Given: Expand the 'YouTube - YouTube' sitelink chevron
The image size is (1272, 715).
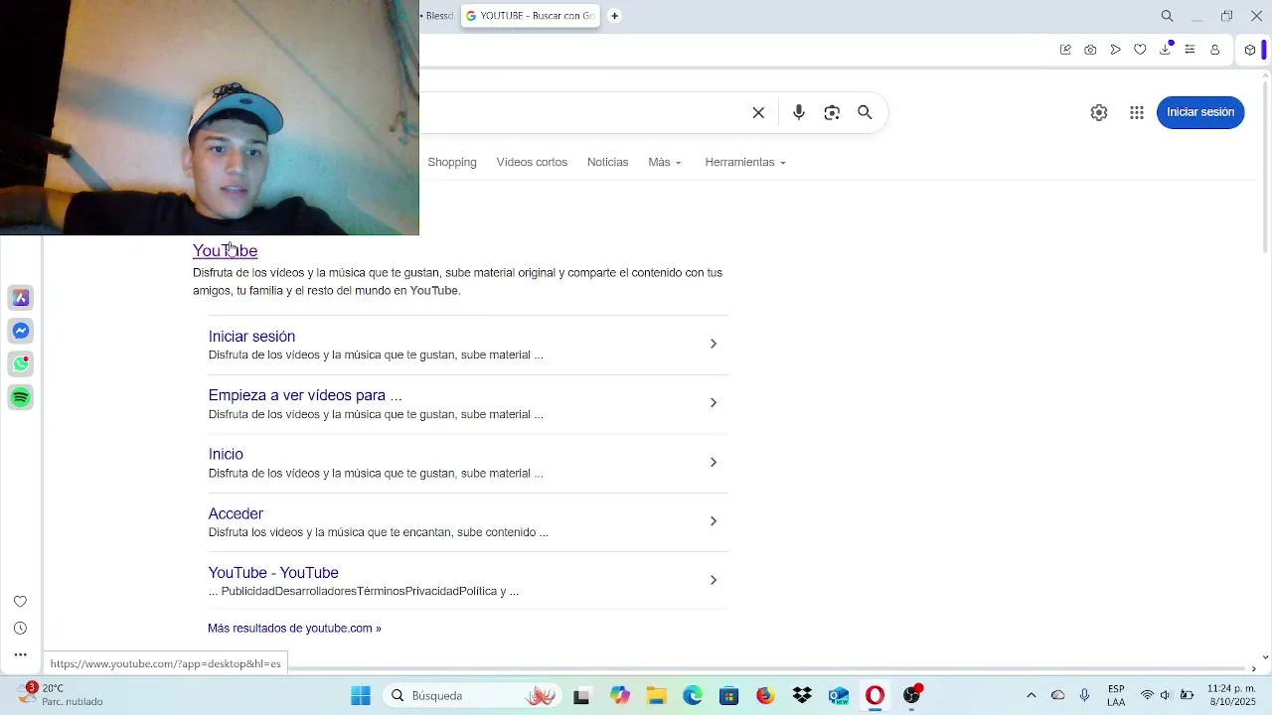Looking at the screenshot, I should pos(713,580).
